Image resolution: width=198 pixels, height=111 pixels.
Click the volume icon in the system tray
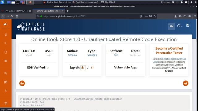[x=177, y=2]
